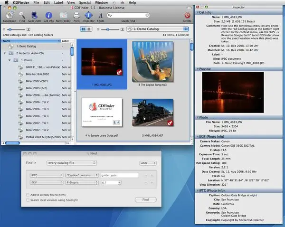Open the Catalogue toolbar icon
285x227 pixels.
pos(9,15)
